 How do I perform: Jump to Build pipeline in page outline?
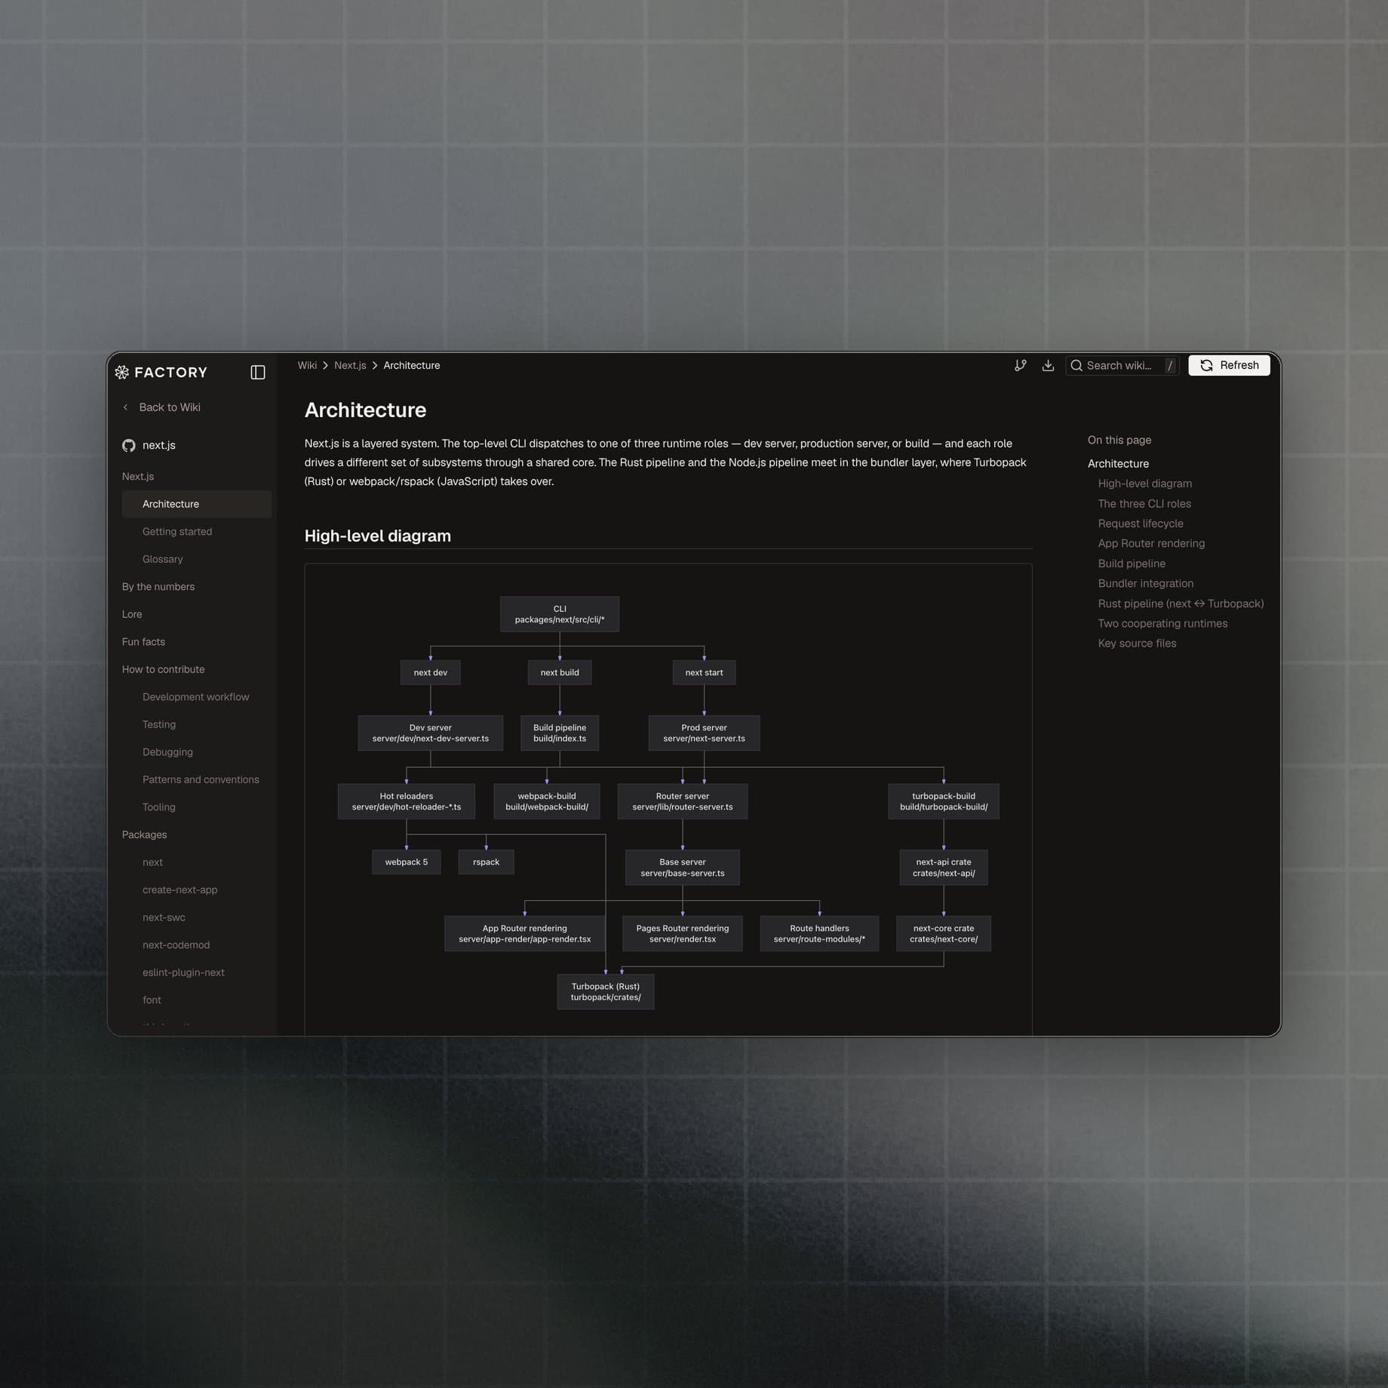[1132, 563]
